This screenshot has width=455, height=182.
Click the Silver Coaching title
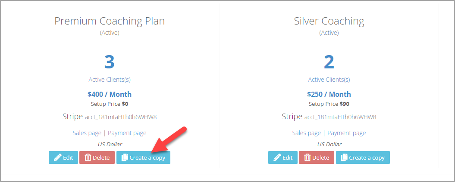(329, 22)
